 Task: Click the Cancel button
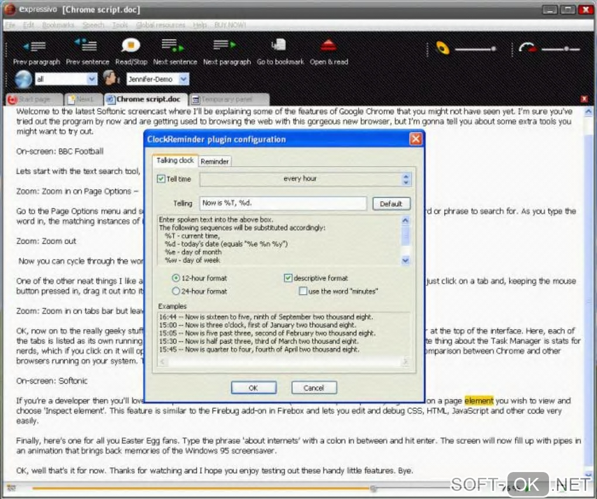[314, 388]
